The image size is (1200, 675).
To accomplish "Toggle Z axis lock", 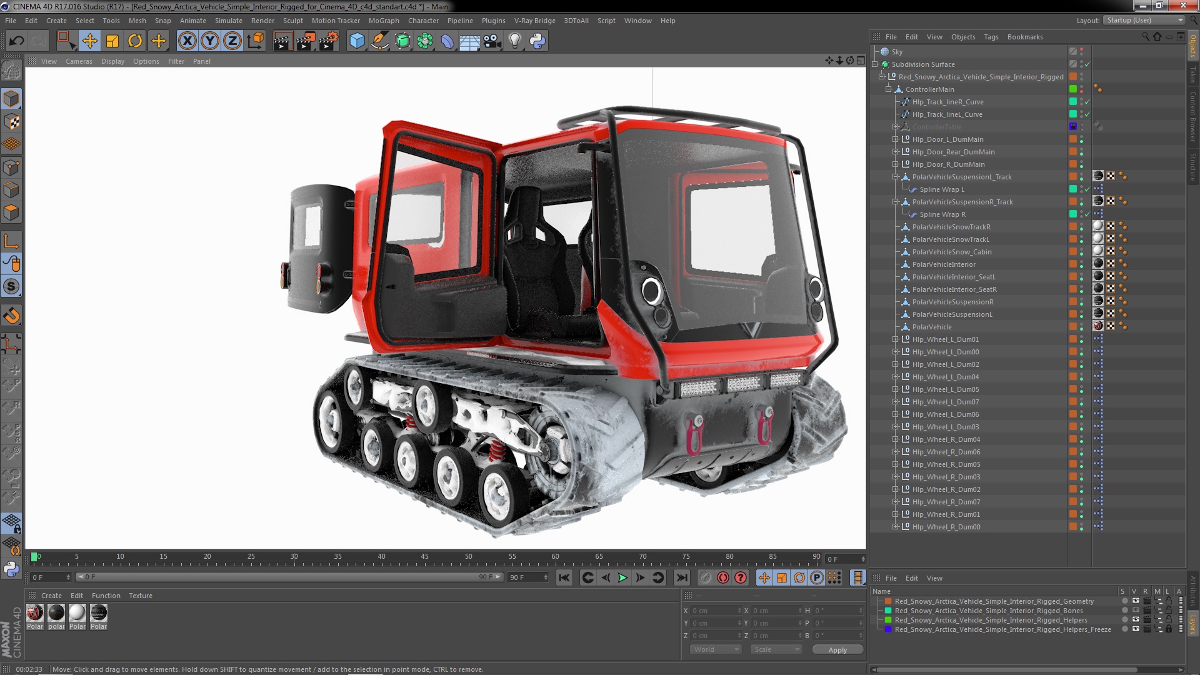I will coord(232,41).
